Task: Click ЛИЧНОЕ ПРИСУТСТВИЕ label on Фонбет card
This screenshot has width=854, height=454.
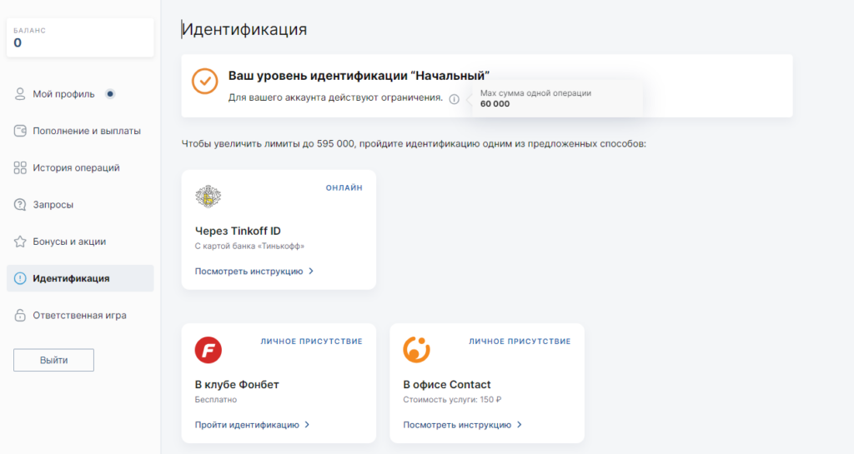Action: point(312,342)
